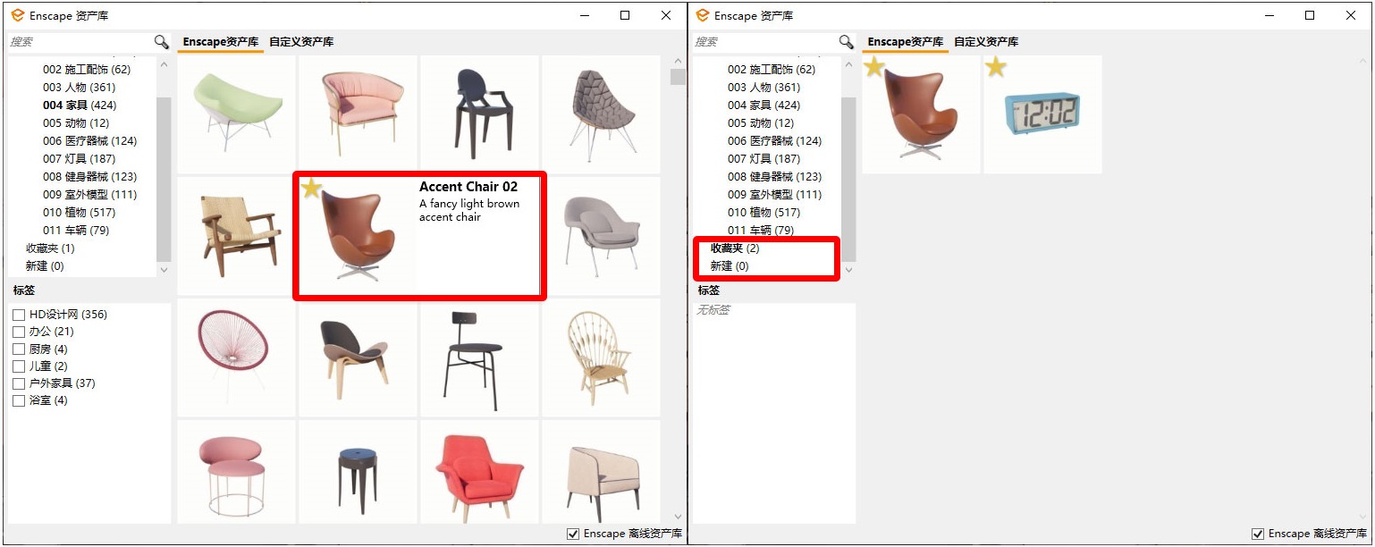Screen dimensions: 1375x547
Task: Click the favorite star on Accent Chair 02
Action: pyautogui.click(x=310, y=188)
